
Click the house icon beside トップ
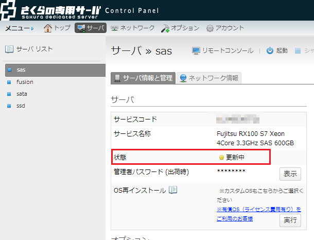point(48,28)
